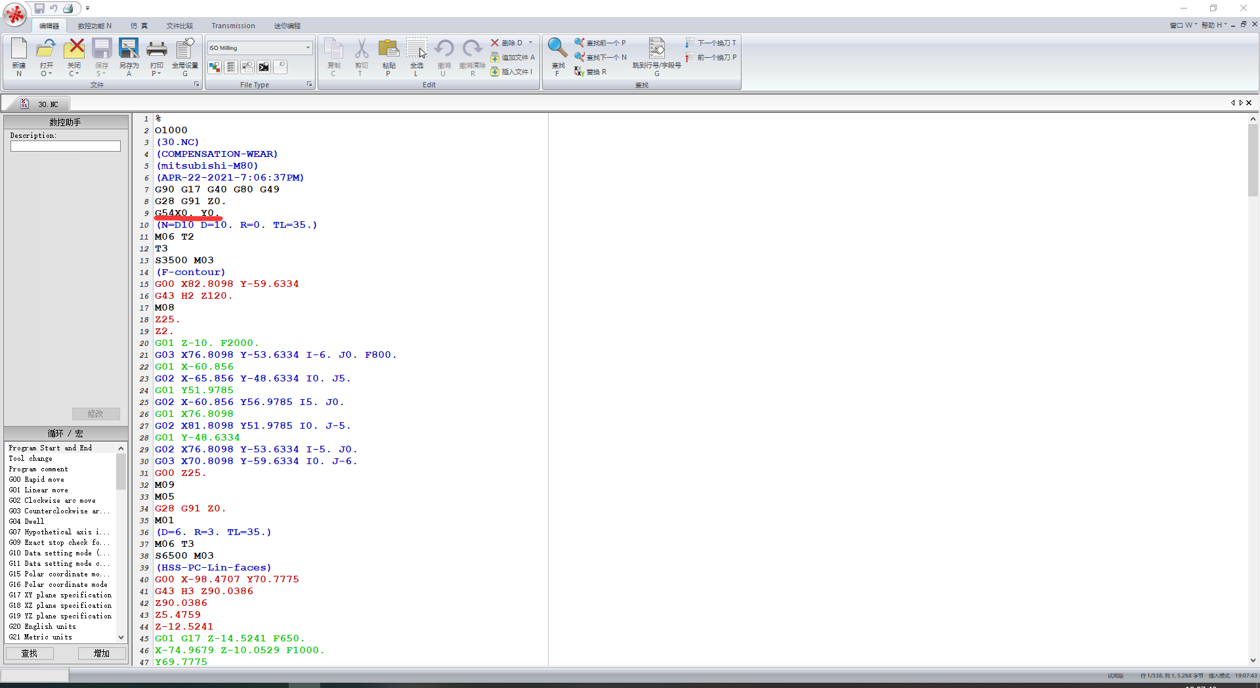Click the color setup icon under File Type
Viewport: 1260px width, 688px height.
pos(215,66)
